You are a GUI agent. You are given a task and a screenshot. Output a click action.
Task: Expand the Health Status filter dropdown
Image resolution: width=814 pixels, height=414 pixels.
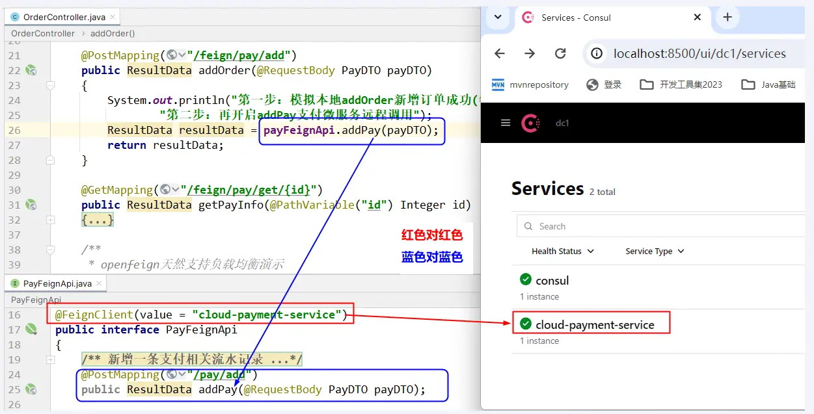point(563,251)
